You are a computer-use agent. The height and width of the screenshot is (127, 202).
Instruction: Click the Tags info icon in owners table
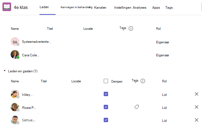(131, 28)
